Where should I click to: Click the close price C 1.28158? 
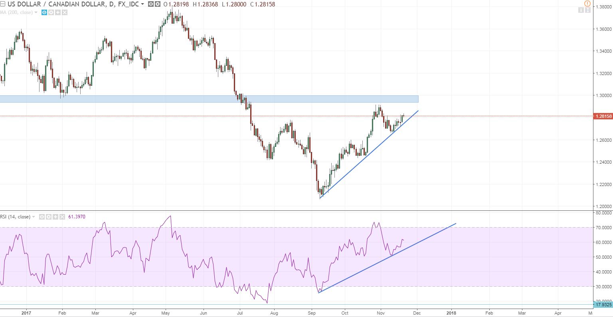(x=263, y=4)
